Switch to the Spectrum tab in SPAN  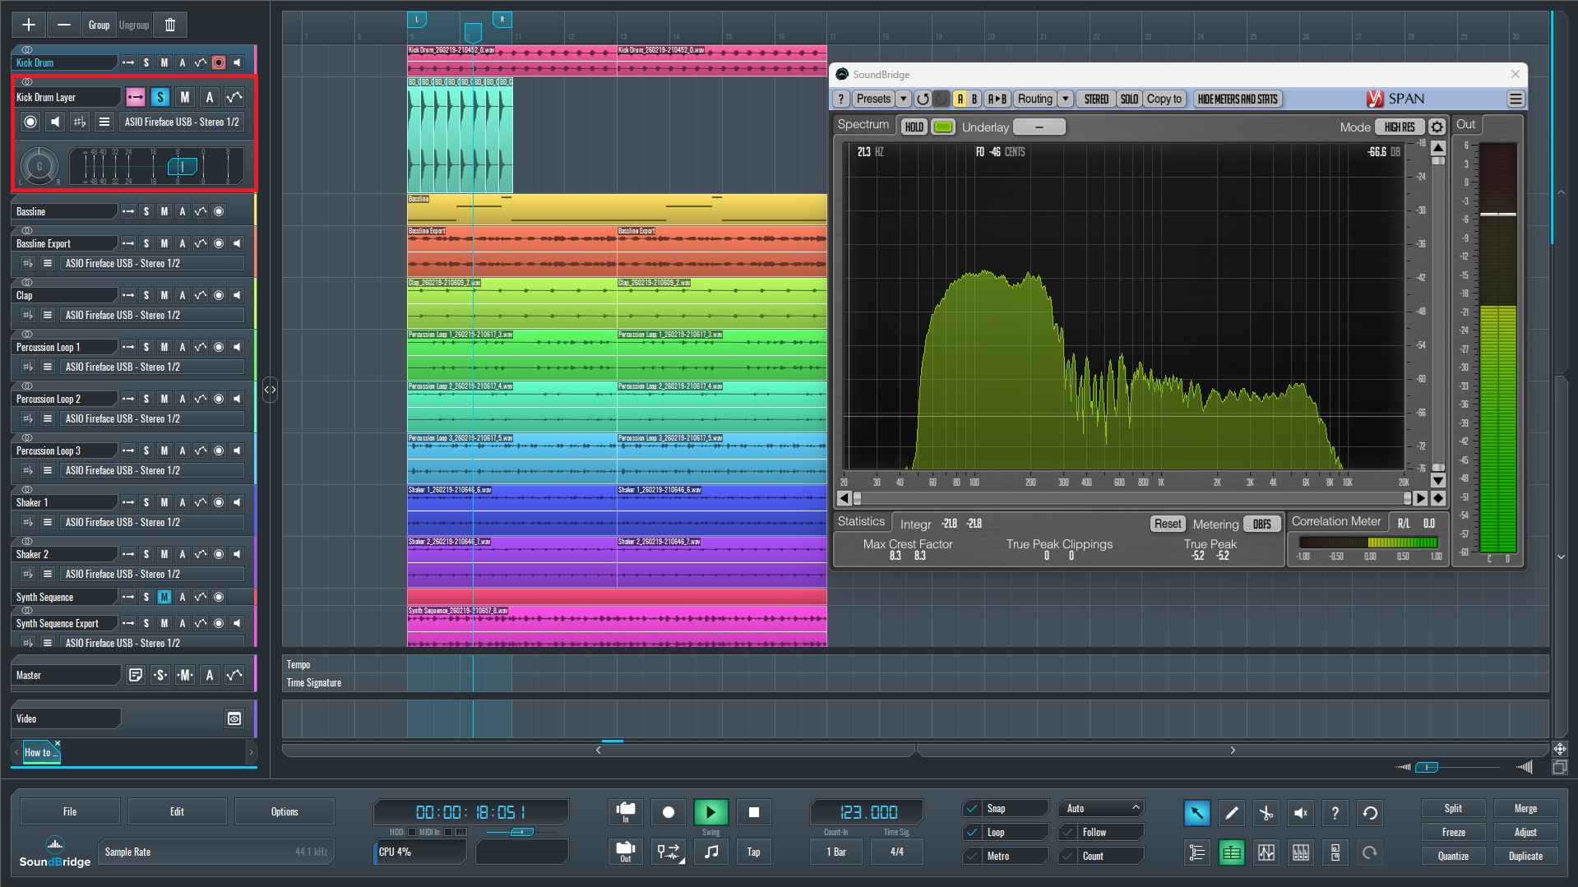tap(863, 124)
